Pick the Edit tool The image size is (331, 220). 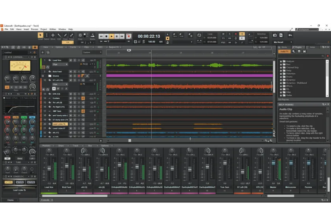[59, 35]
